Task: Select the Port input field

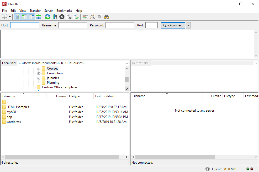Action: coord(151,25)
